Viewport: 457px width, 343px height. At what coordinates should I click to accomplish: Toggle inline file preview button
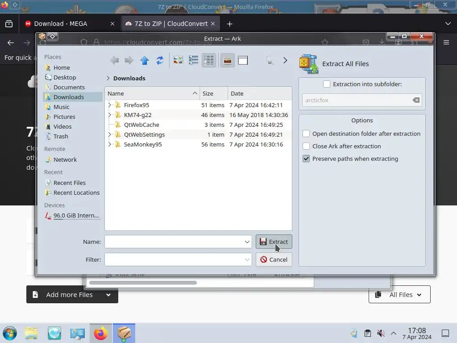(x=227, y=60)
